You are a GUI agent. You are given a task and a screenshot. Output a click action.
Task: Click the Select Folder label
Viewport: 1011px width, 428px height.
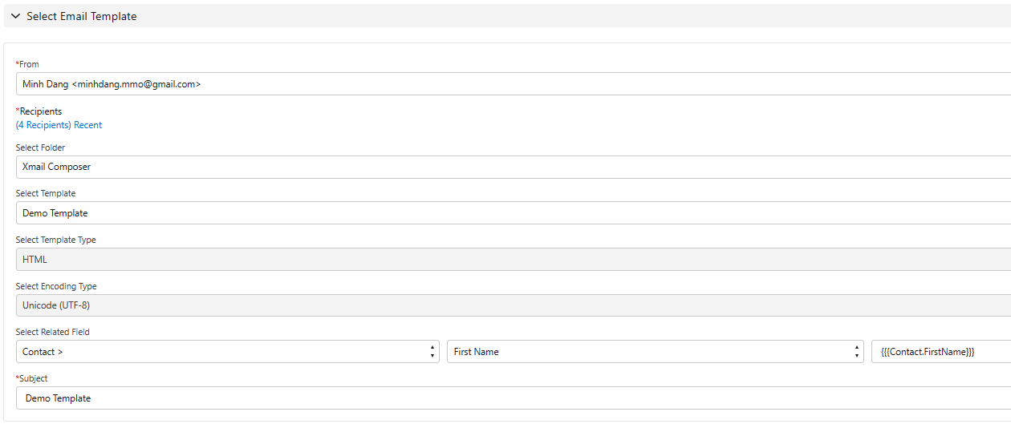coord(40,147)
